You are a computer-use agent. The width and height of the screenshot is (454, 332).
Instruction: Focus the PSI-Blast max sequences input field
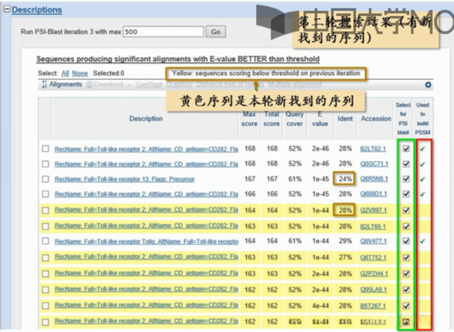[164, 32]
